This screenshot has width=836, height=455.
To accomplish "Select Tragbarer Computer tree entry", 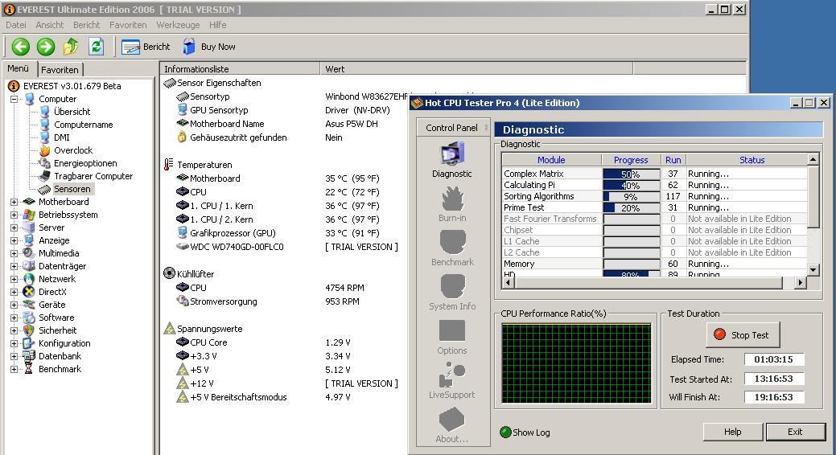I will (93, 176).
